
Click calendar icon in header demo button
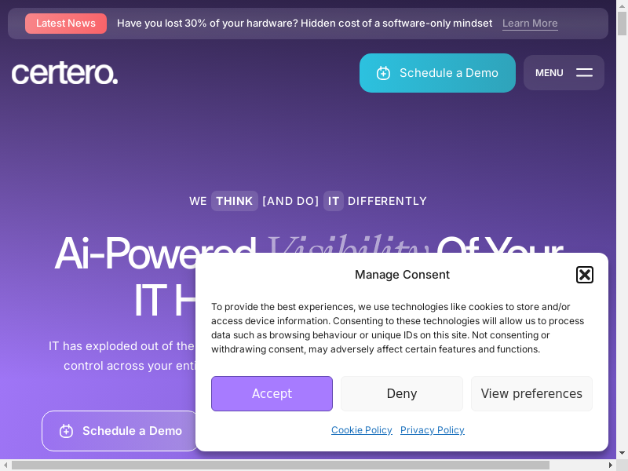(383, 73)
